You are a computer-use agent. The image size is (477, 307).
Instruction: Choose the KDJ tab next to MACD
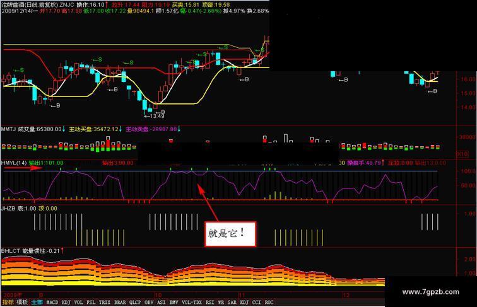click(66, 303)
